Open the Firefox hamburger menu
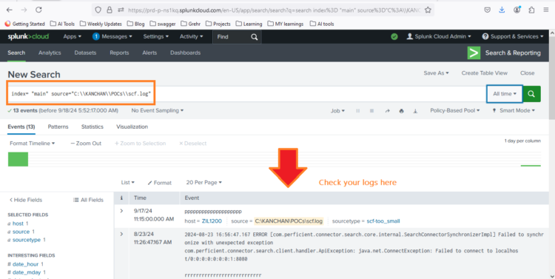 [546, 10]
